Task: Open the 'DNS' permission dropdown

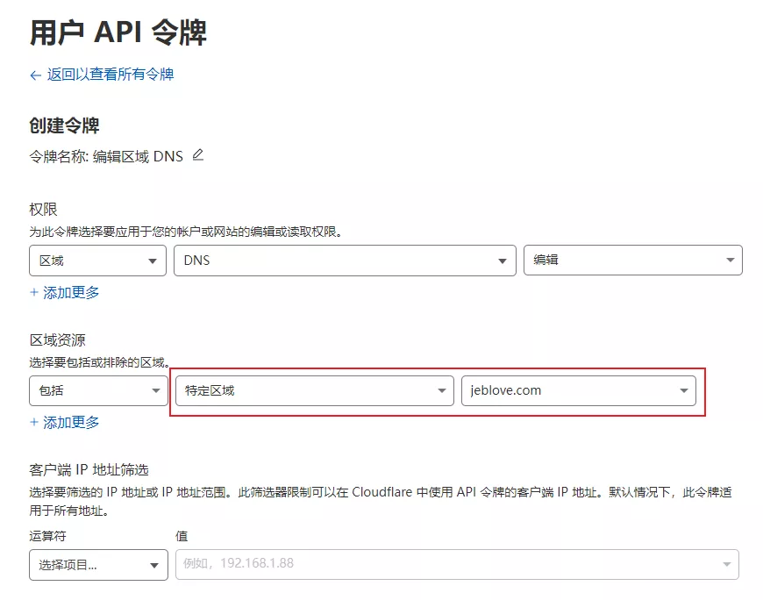Action: (345, 261)
